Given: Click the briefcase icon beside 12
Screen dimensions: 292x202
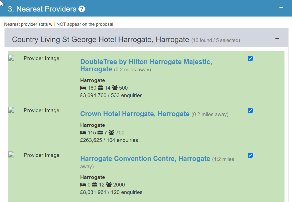Looking at the screenshot, I should pos(94,184).
